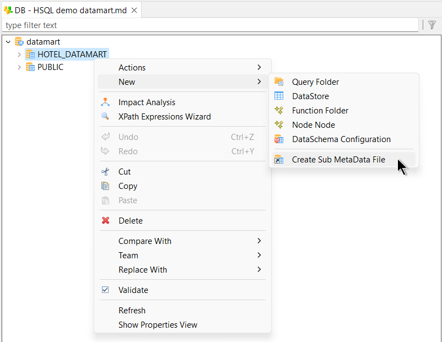This screenshot has height=342, width=442.
Task: Click the Impact Analysis icon
Action: tap(105, 102)
